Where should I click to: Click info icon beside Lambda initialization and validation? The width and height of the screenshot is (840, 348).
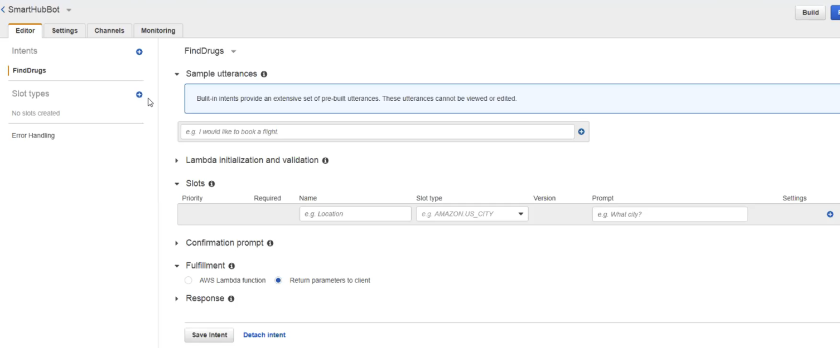tap(325, 160)
